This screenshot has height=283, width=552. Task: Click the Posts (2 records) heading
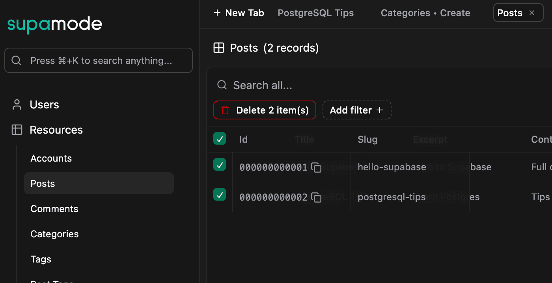pos(274,48)
